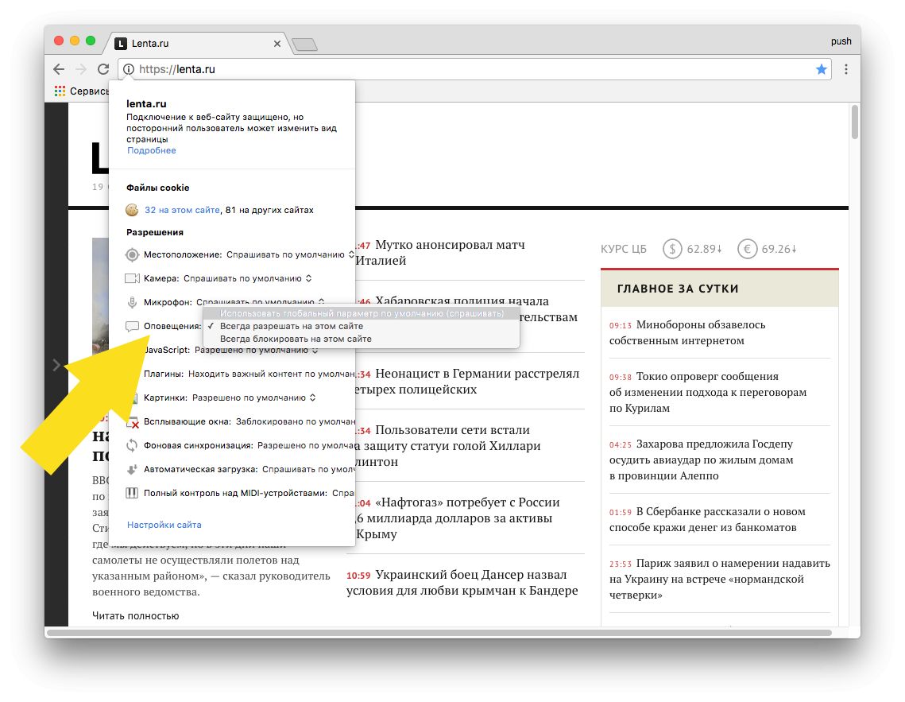Select Всегда разрешать на этом сайте

362,326
